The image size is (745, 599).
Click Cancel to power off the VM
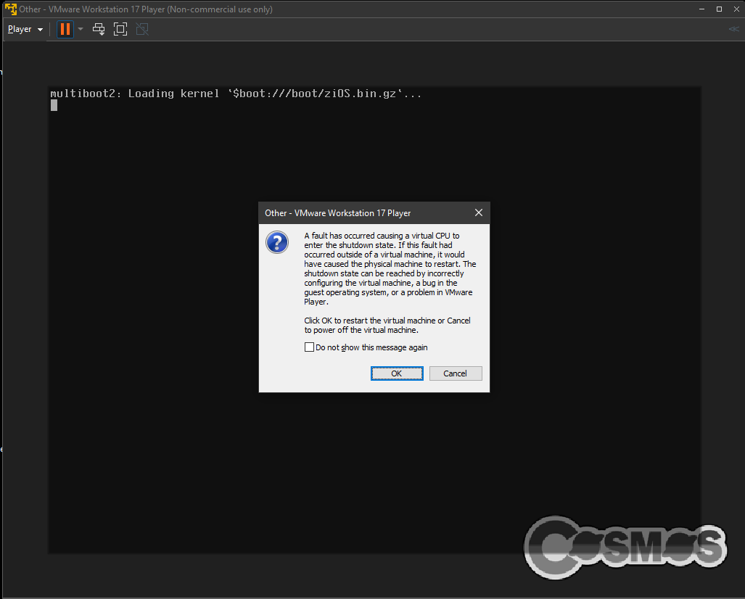pyautogui.click(x=456, y=373)
